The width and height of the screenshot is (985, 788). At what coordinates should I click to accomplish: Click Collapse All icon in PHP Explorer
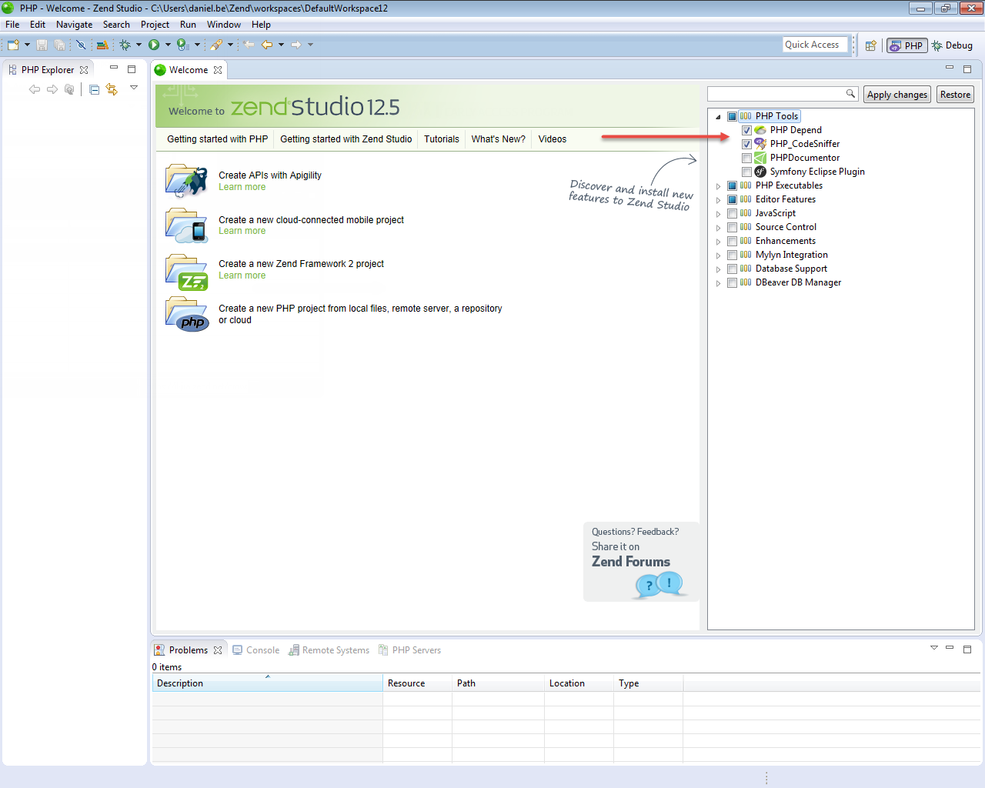pyautogui.click(x=94, y=89)
